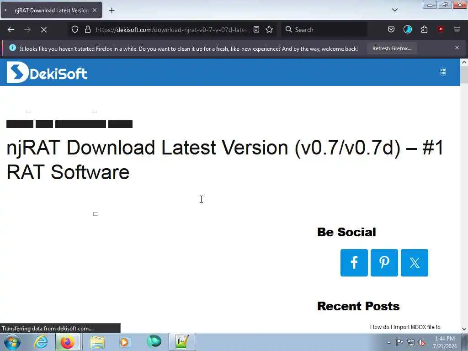The width and height of the screenshot is (468, 351).
Task: Click the njRAT Download article title
Action: click(x=225, y=160)
